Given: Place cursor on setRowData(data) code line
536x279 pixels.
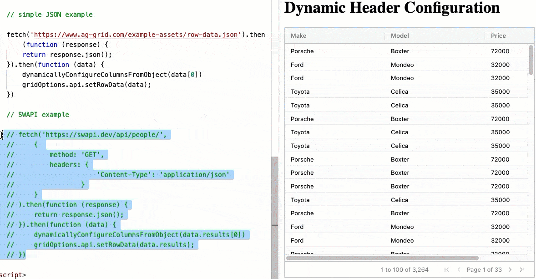Looking at the screenshot, I should point(86,85).
